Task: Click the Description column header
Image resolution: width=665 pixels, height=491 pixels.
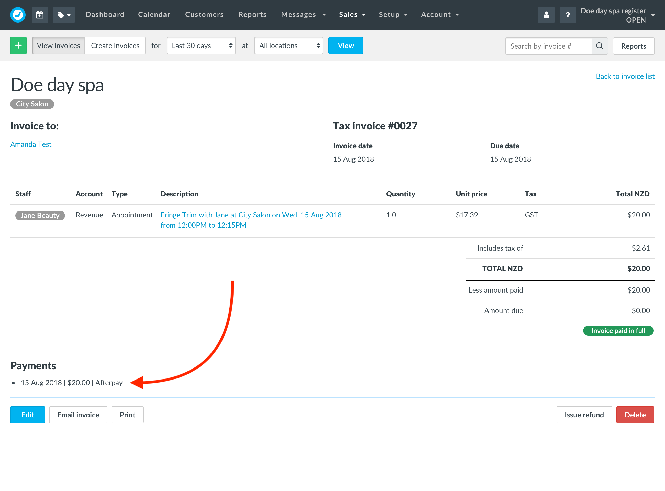Action: [x=179, y=194]
